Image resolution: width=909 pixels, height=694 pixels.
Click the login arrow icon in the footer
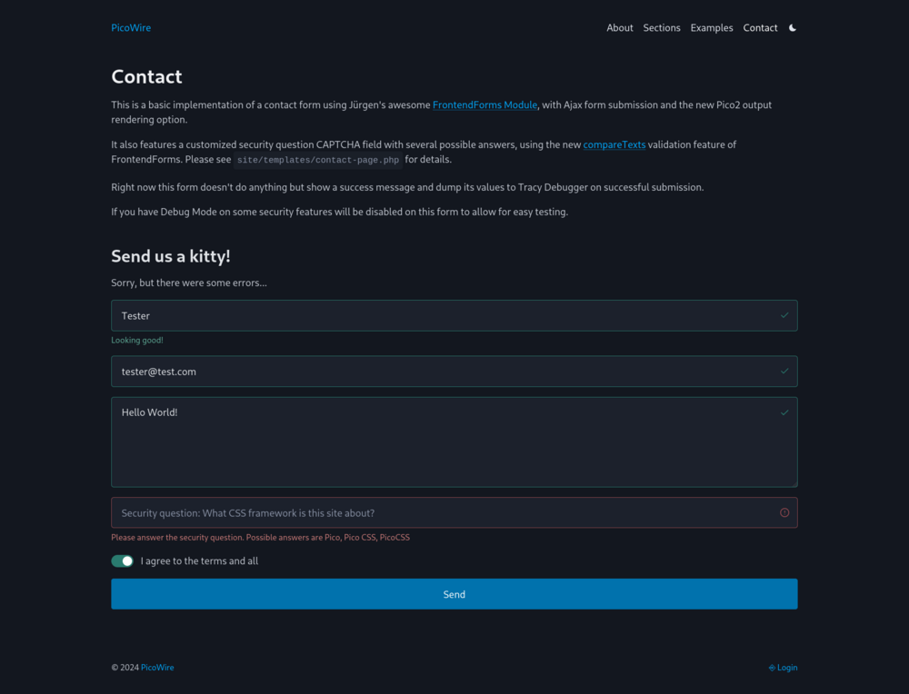771,667
